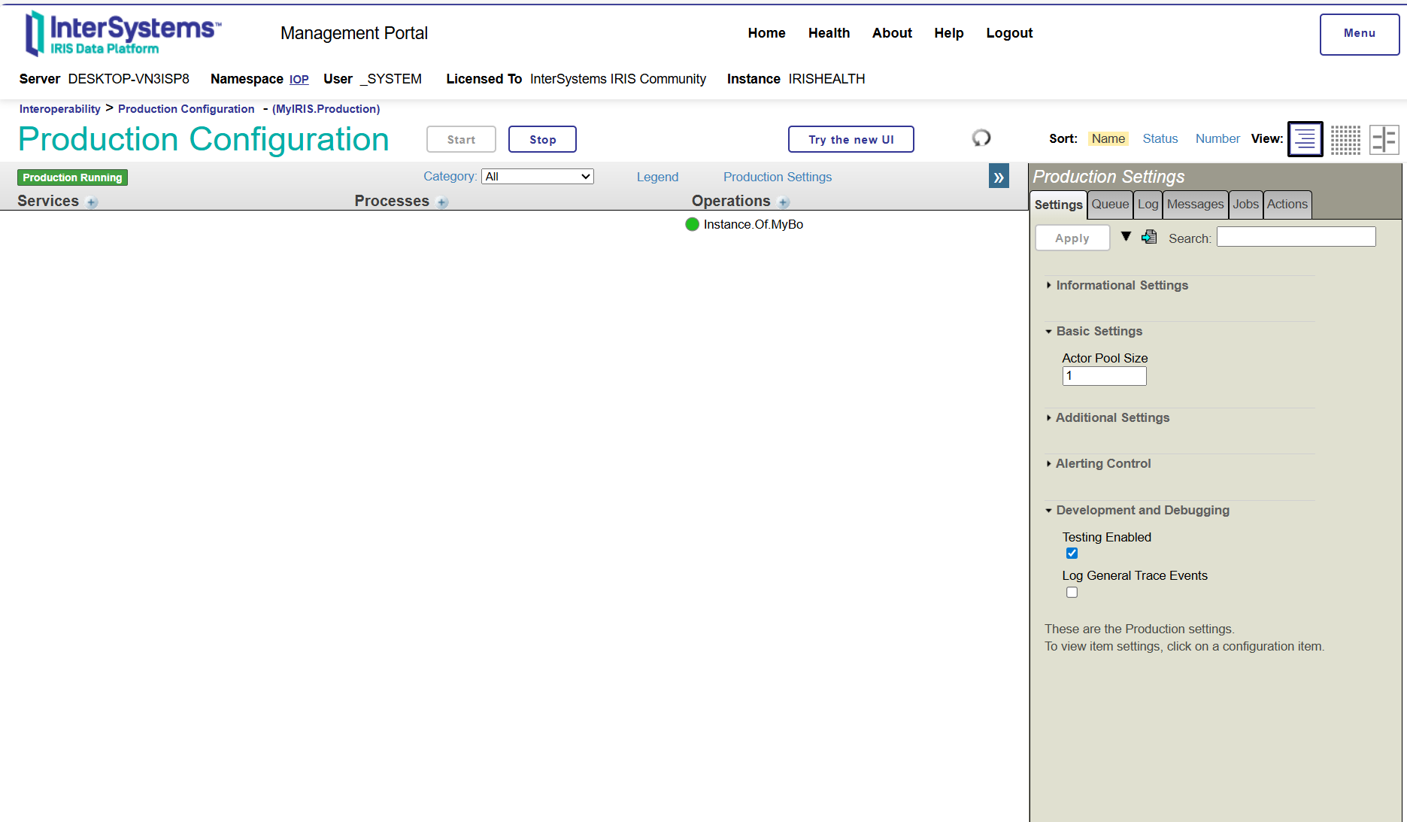Expand the Alerting Control section
Screen dimensions: 1407x822
[1102, 464]
